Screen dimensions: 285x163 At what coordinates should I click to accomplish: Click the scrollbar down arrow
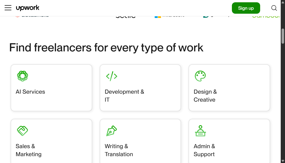point(283,161)
